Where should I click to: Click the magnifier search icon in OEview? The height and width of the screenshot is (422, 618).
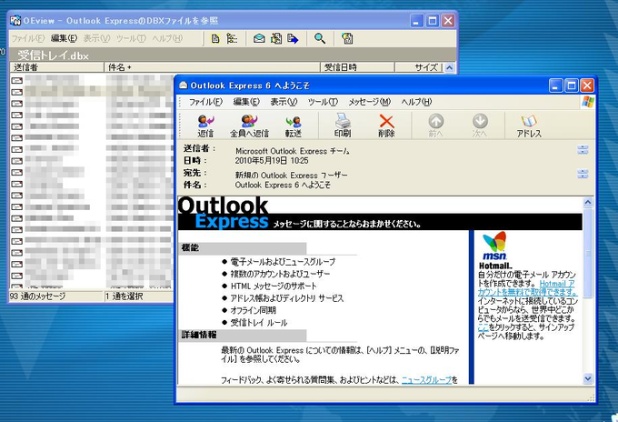(x=320, y=38)
